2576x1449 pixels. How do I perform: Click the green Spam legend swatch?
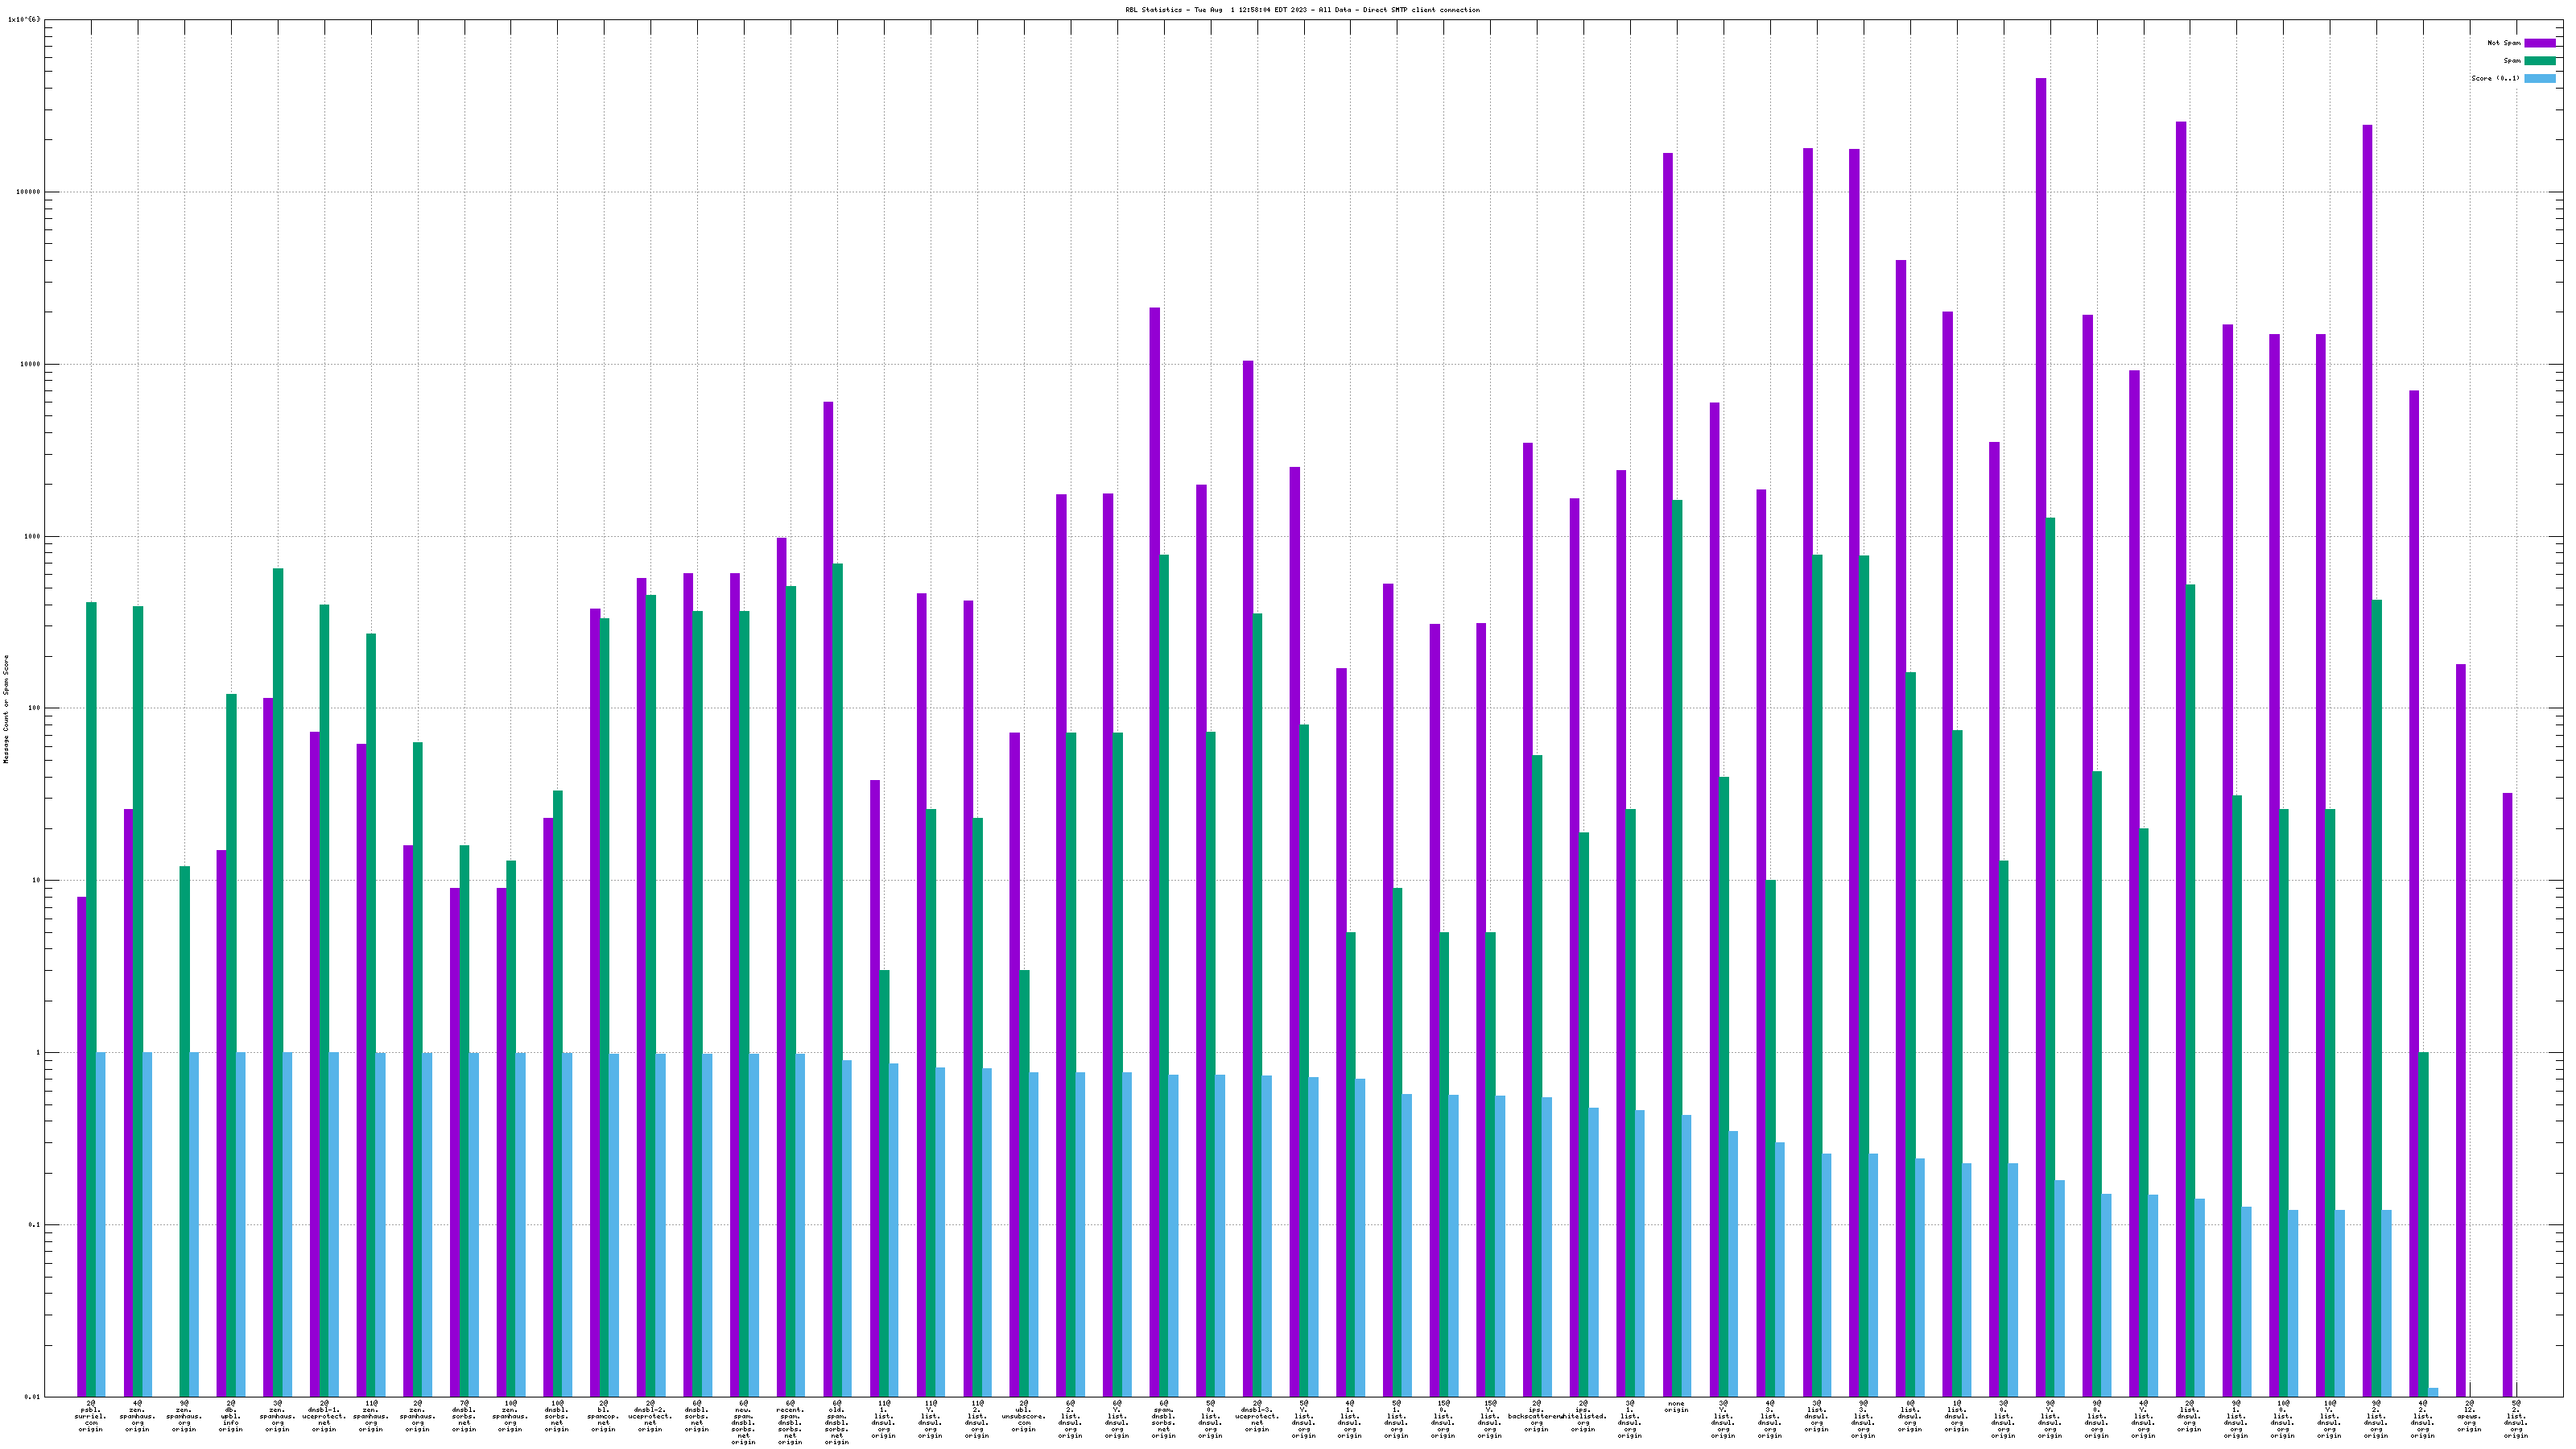[x=2539, y=61]
